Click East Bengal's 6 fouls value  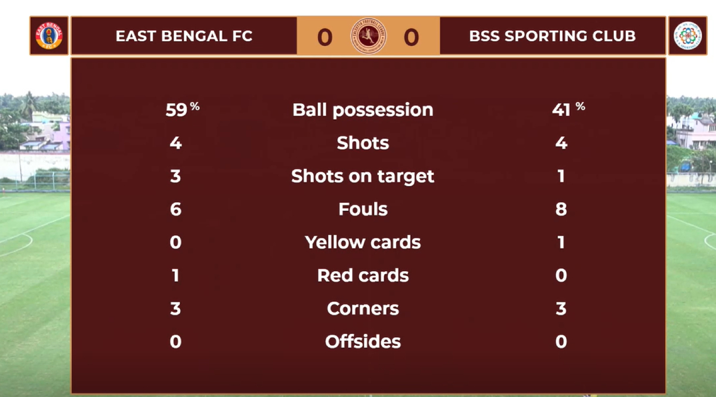175,209
